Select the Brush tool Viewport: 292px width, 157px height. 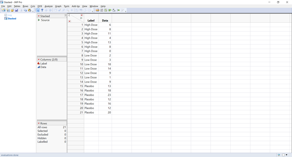[x=59, y=10]
